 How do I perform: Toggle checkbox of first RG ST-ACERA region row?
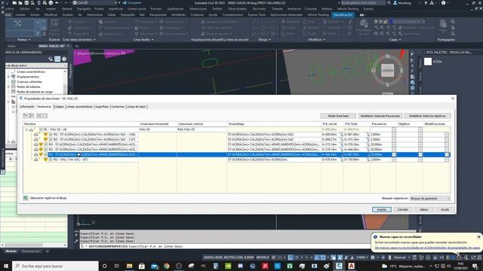pos(51,135)
